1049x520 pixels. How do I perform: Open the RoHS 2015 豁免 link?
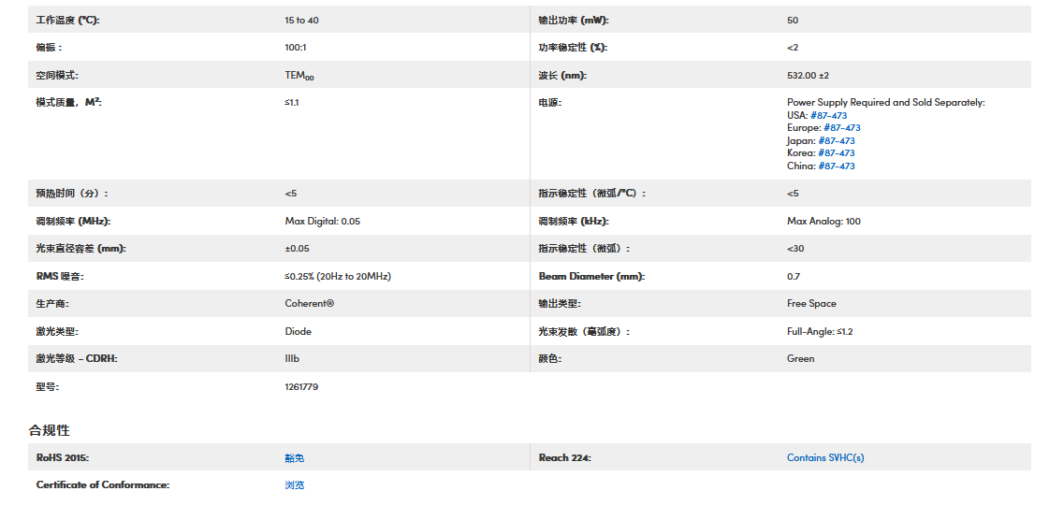[x=295, y=458]
